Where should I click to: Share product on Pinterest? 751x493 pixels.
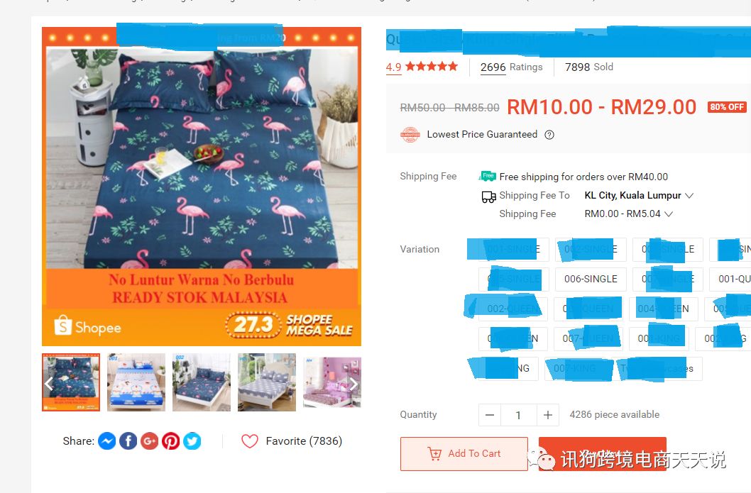tap(170, 441)
